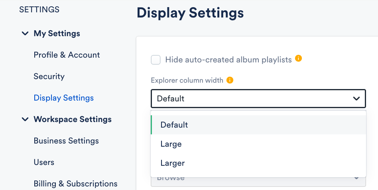Image resolution: width=378 pixels, height=190 pixels.
Task: Open Display Settings in sidebar
Action: pyautogui.click(x=64, y=98)
